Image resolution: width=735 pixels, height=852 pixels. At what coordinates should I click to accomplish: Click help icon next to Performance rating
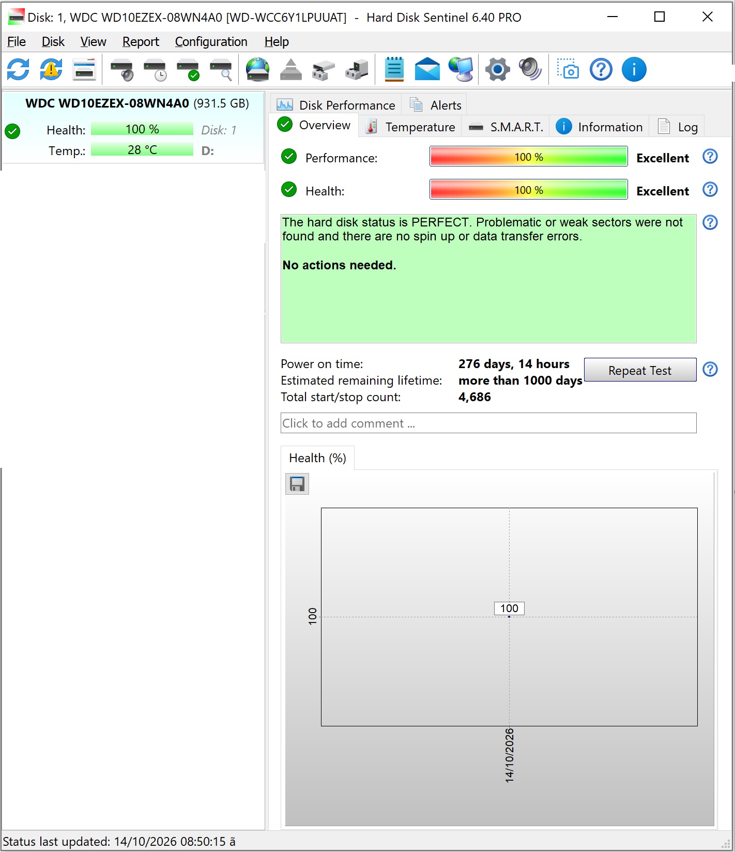(710, 156)
